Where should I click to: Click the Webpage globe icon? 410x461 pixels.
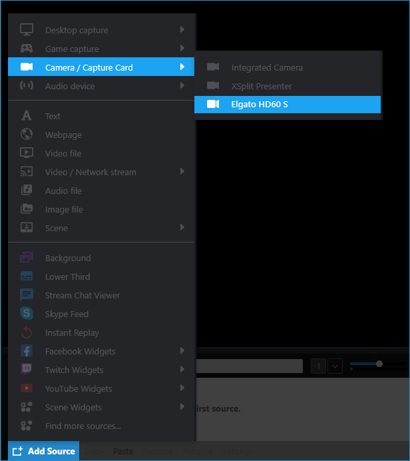[x=27, y=134]
